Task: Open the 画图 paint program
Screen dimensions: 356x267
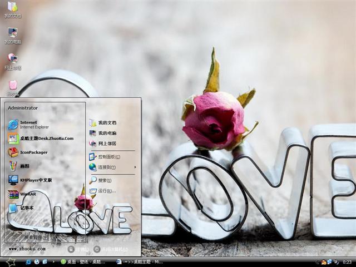Action: point(24,166)
